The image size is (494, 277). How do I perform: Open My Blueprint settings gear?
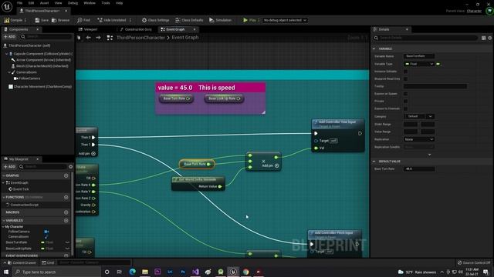(x=70, y=167)
